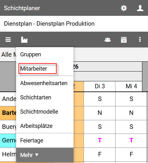
Task: Select Gruppen from the menu
Action: point(45,54)
